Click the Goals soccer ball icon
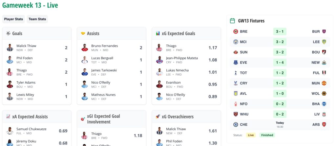The image size is (336, 146). (8, 33)
